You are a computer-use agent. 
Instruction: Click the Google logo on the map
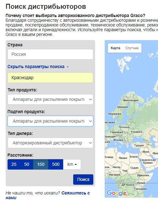click(x=117, y=193)
